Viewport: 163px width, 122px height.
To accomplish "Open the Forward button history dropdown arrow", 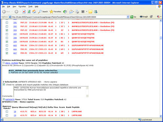I will coord(20,11).
